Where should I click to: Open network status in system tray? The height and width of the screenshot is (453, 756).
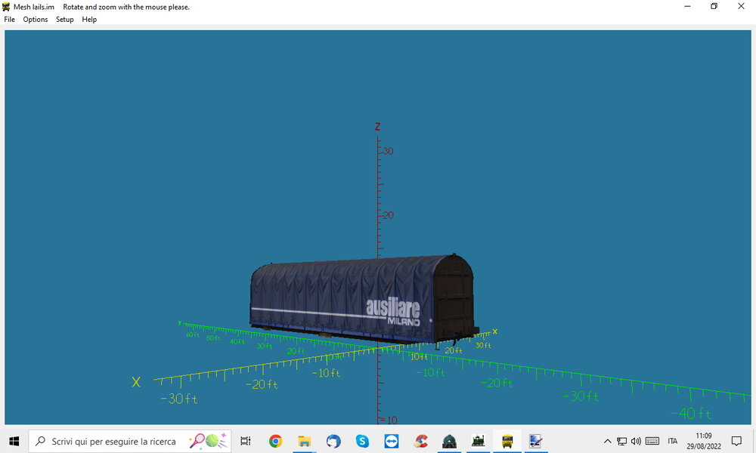tap(622, 441)
